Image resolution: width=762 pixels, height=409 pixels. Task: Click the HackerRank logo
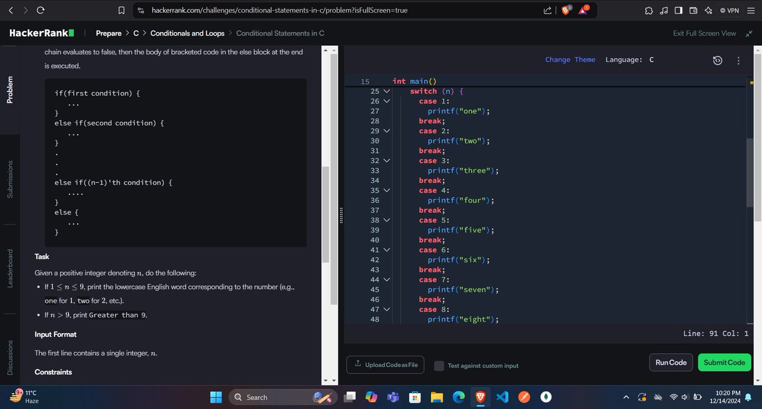(x=42, y=33)
